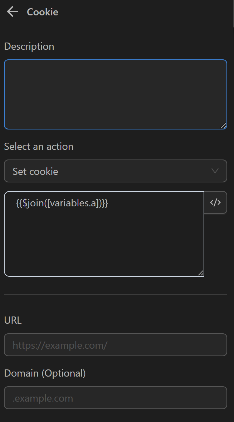Click the Cookie header label
Screen dimensions: 234x422
point(42,12)
